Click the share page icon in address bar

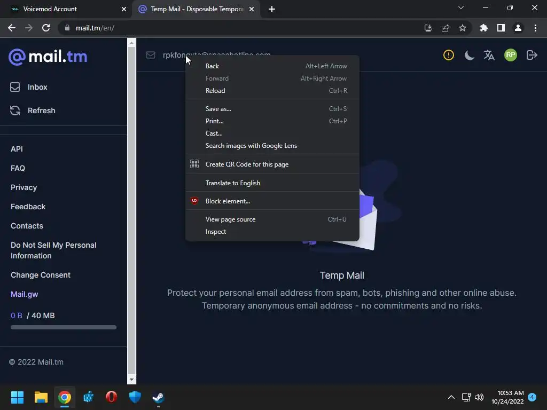point(446,28)
